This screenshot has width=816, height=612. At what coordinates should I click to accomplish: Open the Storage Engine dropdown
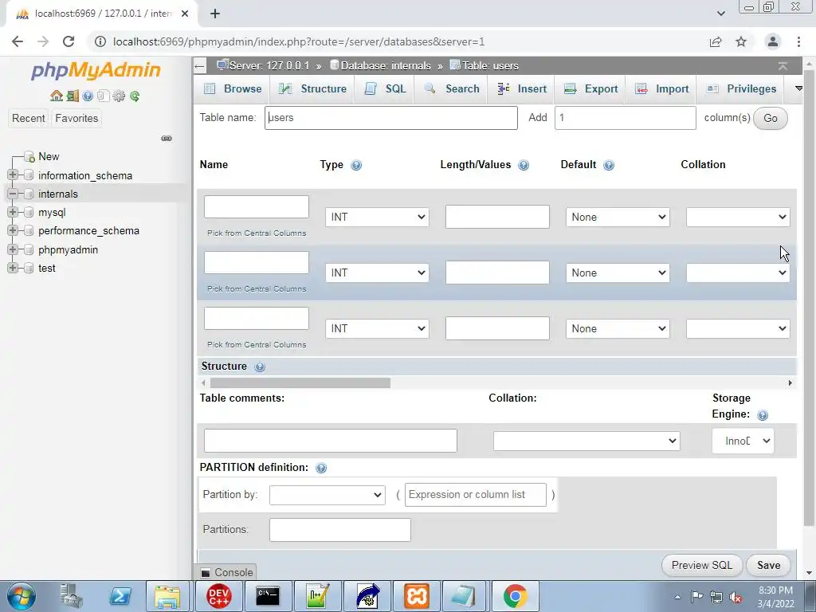(x=743, y=441)
